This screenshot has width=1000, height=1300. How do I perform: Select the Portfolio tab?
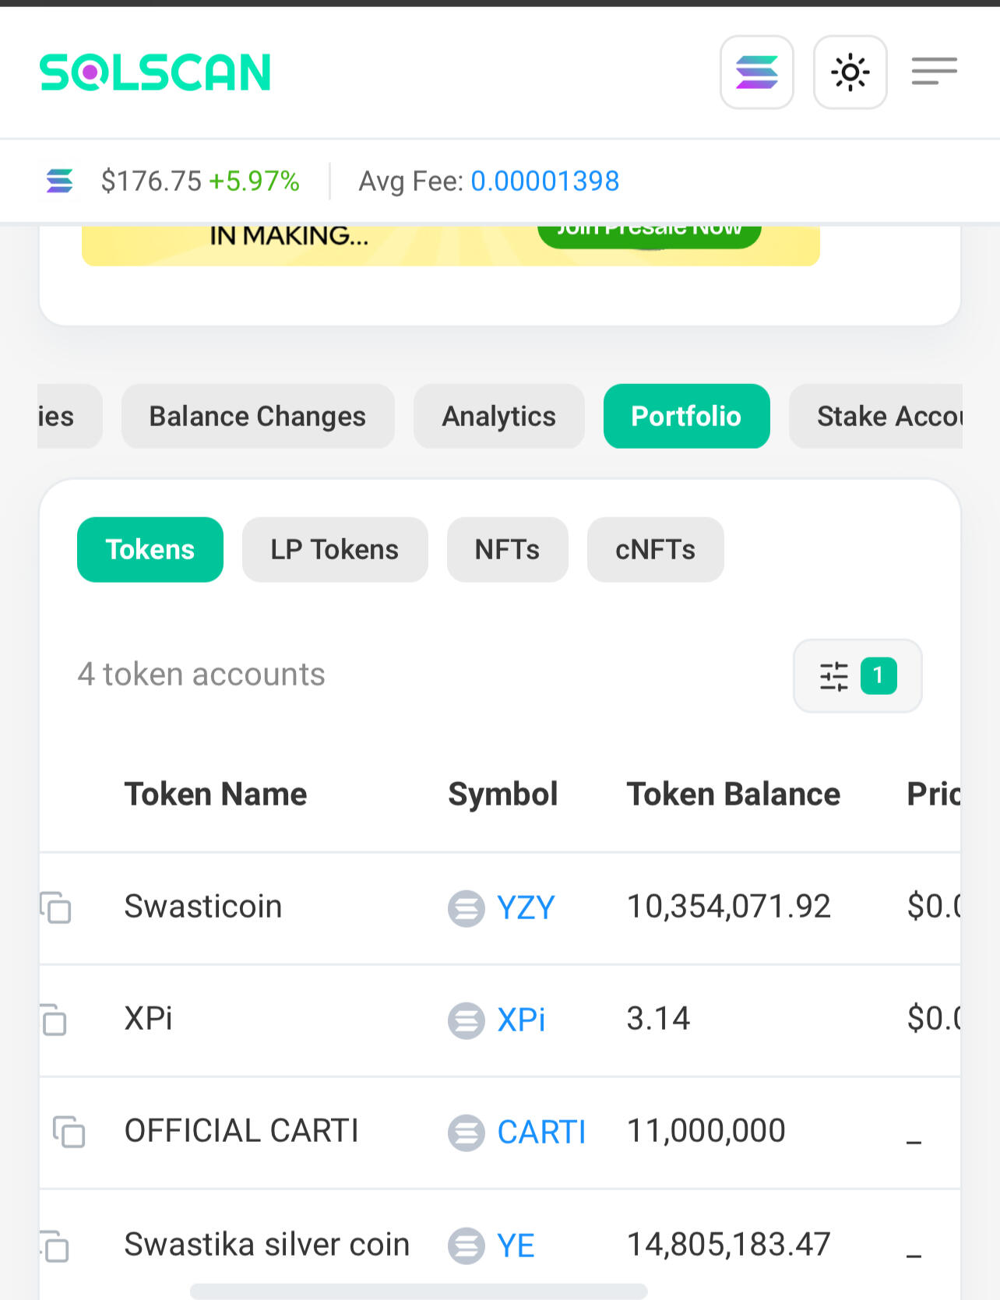(686, 417)
